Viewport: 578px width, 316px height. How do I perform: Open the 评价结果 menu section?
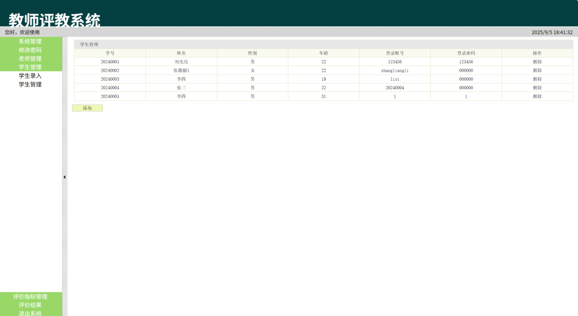30,305
